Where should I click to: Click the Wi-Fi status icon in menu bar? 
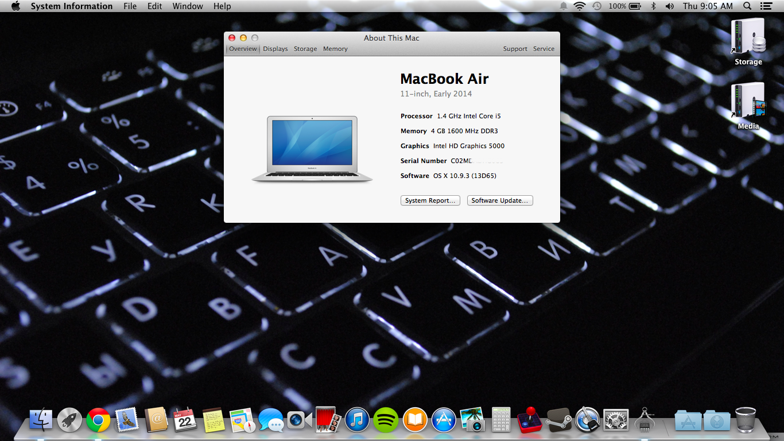pos(580,6)
